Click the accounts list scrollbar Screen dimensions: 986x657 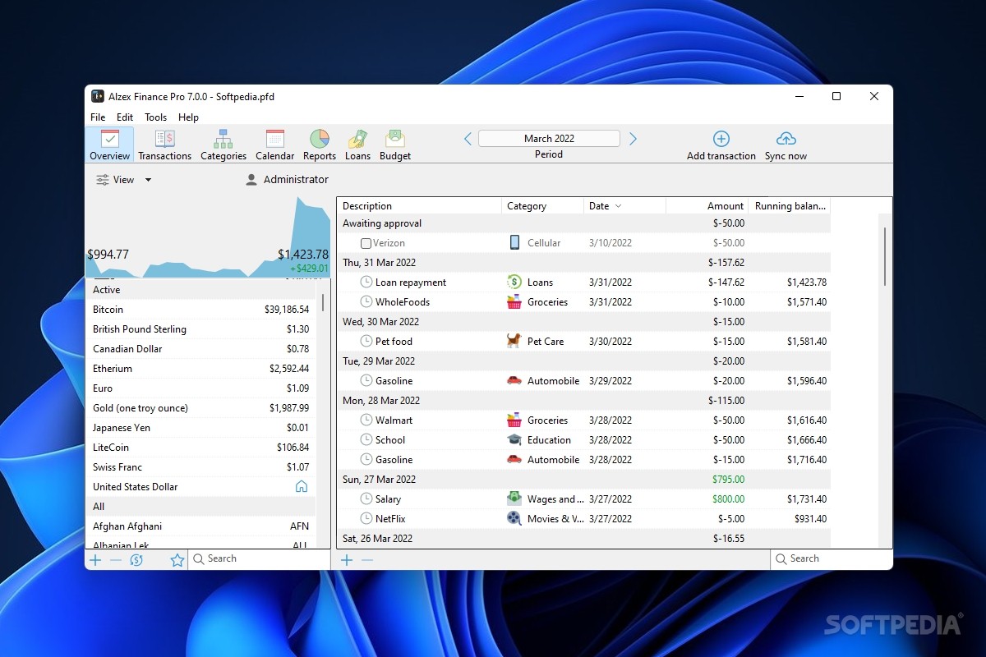coord(323,303)
